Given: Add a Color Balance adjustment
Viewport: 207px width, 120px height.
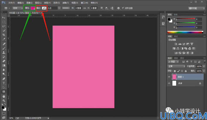Looking at the screenshot, I should (x=178, y=49).
